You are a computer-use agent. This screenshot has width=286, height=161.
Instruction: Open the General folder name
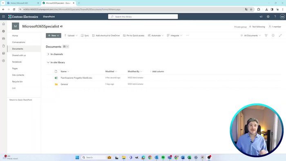click(64, 84)
